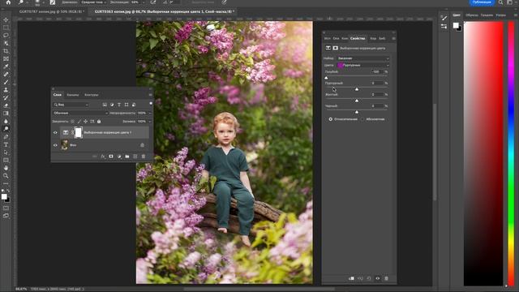519x292 pixels.
Task: Select the Zoom magnifier tool
Action: [x=6, y=176]
